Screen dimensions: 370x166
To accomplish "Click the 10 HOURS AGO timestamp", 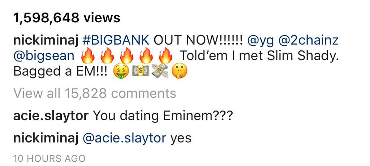I will 49,158.
